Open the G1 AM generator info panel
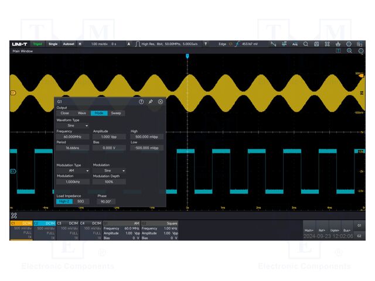The height and width of the screenshot is (281, 375). coord(121,230)
